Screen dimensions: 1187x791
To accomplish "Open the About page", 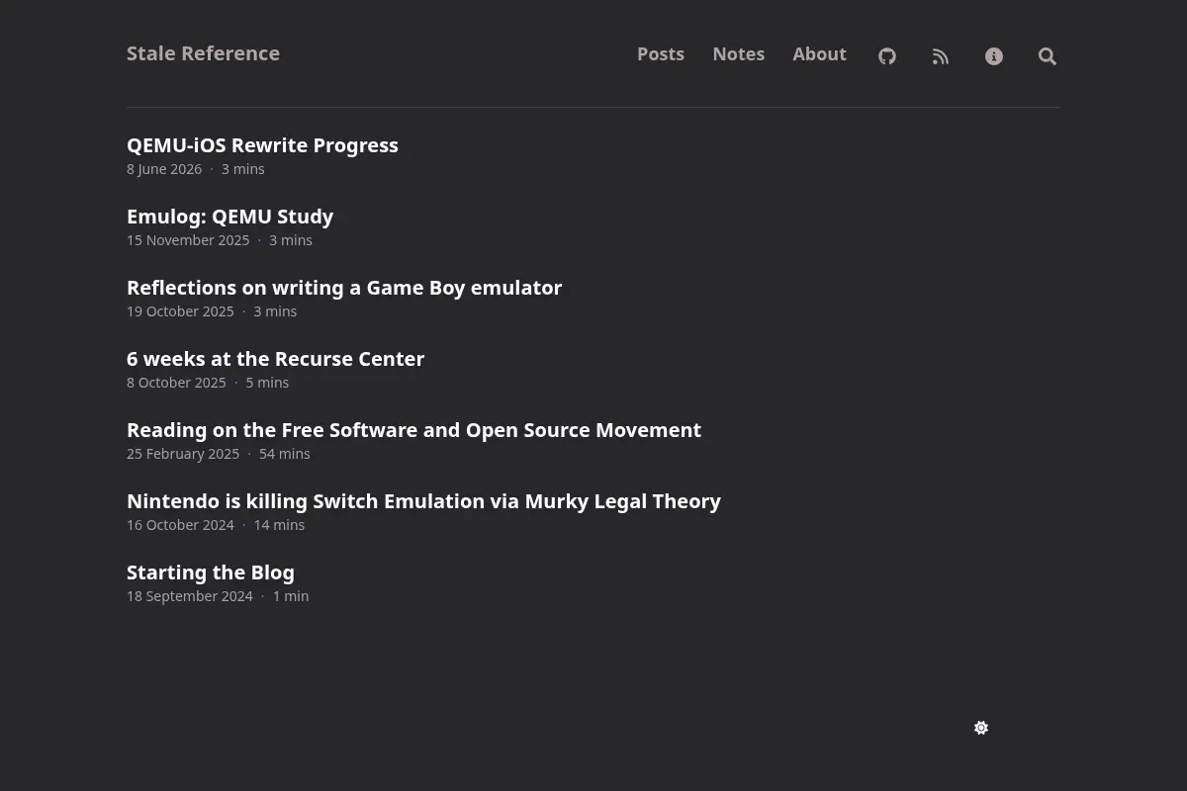I will tap(819, 54).
